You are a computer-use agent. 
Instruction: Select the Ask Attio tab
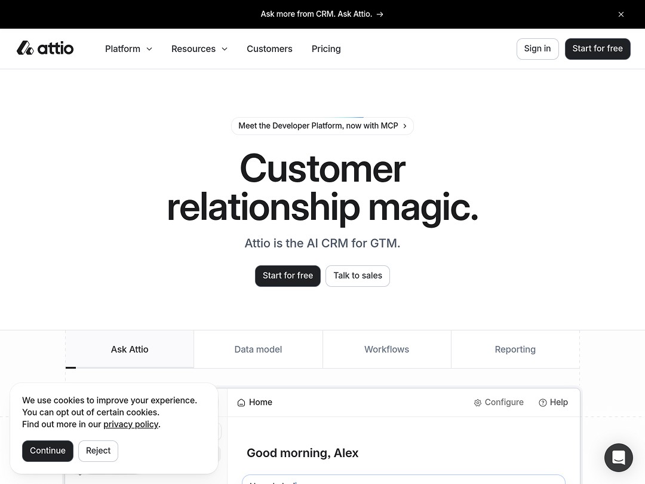click(130, 349)
